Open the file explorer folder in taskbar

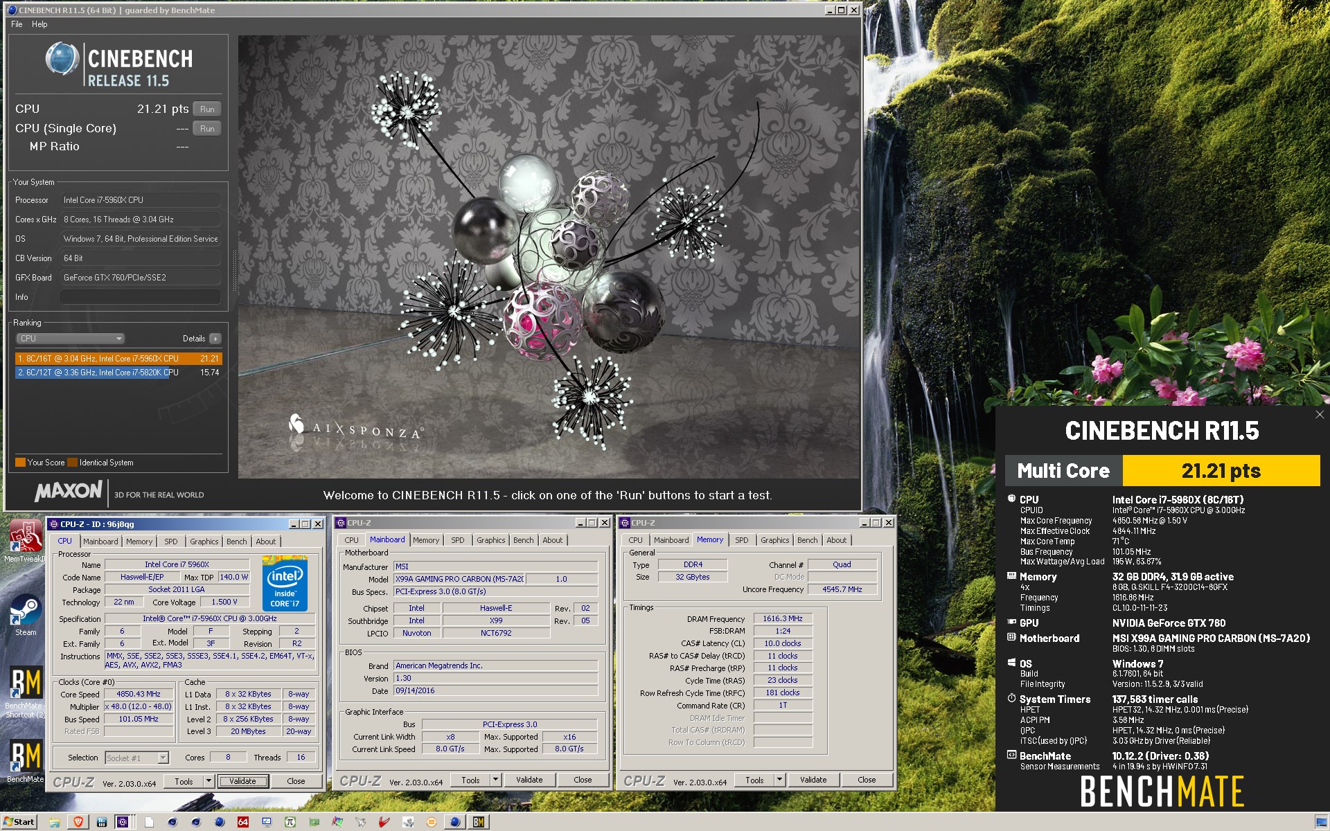click(x=55, y=822)
